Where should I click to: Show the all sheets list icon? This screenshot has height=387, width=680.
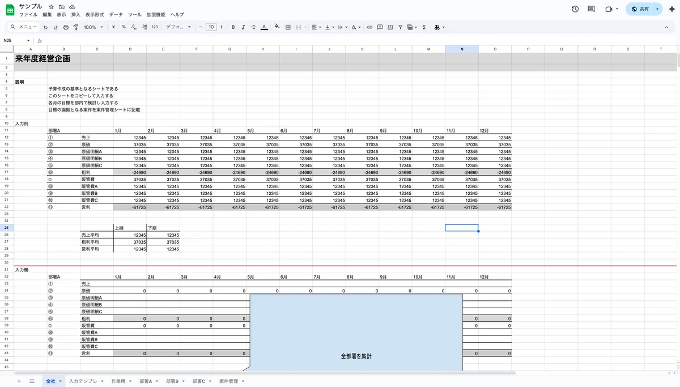click(x=32, y=381)
